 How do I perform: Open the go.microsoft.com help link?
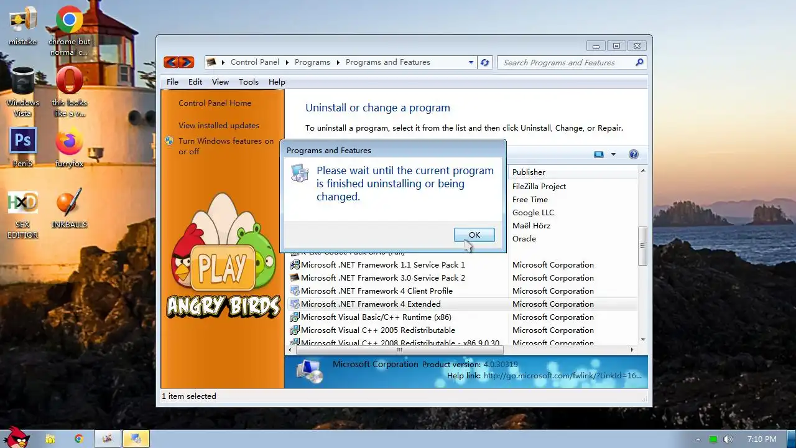[x=562, y=375]
